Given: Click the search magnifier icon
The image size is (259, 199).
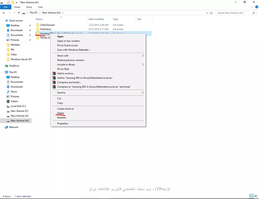Looking at the screenshot, I should pos(254,13).
